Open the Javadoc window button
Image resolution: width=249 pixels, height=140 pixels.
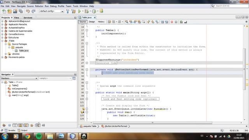(x=10, y=130)
